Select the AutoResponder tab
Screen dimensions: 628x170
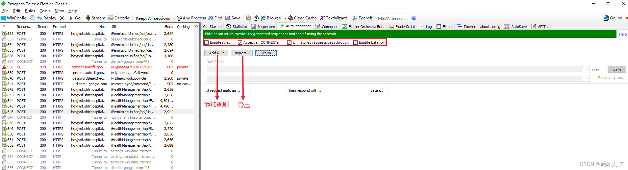(x=295, y=26)
